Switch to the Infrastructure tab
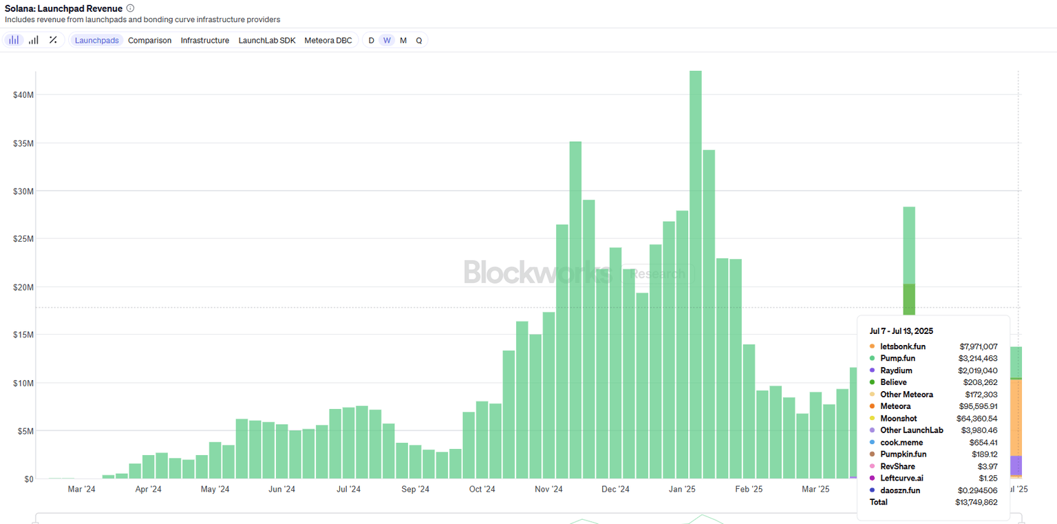This screenshot has width=1057, height=524. click(x=204, y=40)
